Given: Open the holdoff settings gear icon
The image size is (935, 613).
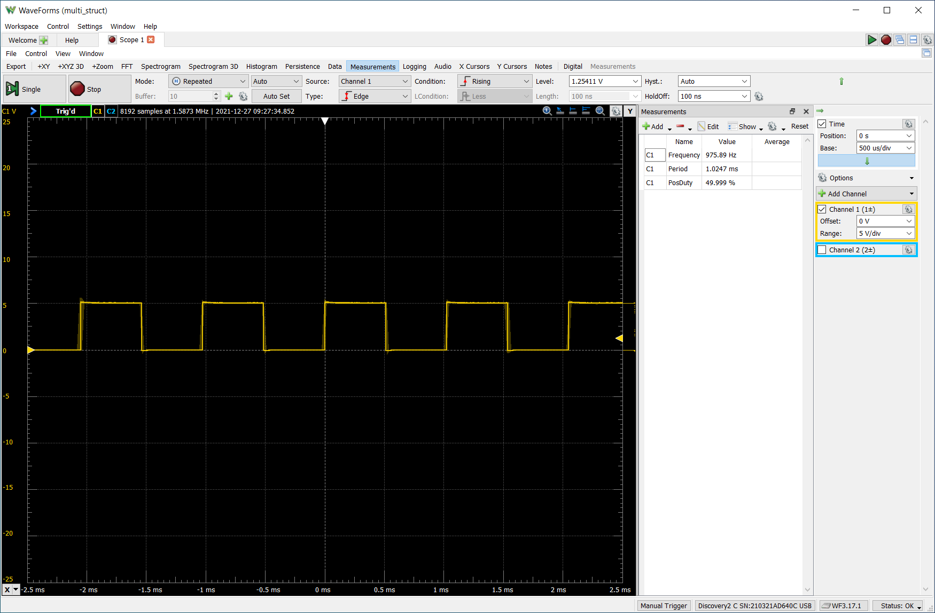Looking at the screenshot, I should tap(759, 96).
